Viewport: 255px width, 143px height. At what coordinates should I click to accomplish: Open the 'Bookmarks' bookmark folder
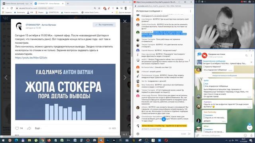coord(20,12)
